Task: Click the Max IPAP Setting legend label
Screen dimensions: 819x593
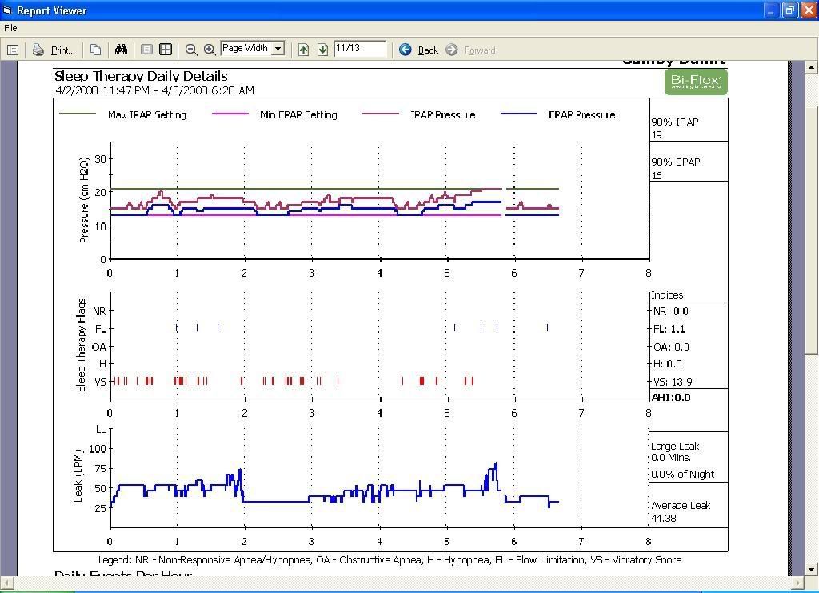Action: (147, 115)
